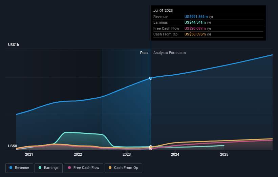
Task: Click the Free Cash Flow label in tooltip
Action: tap(166, 28)
